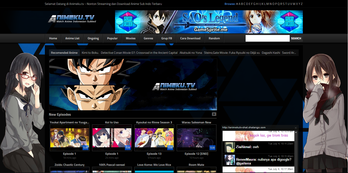Pick the Random menu item

click(x=214, y=38)
